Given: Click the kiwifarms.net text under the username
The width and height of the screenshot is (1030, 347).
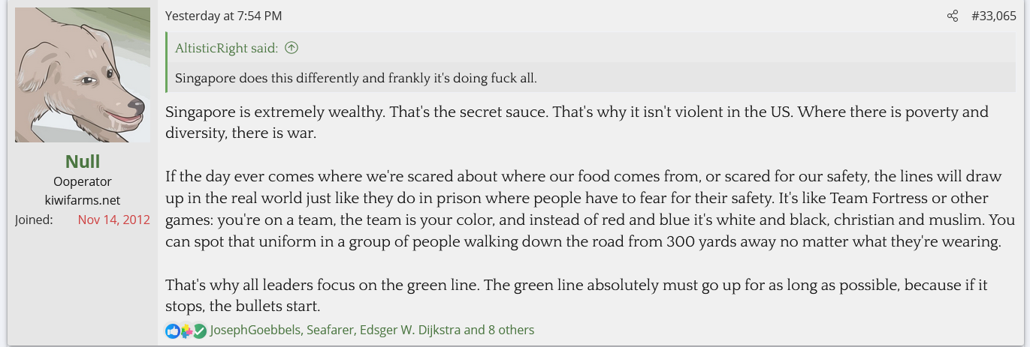Looking at the screenshot, I should tap(83, 200).
